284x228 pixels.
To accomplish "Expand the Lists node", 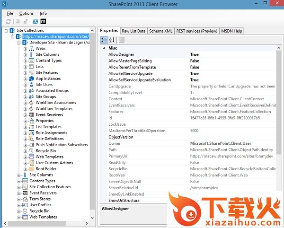I will [x=25, y=67].
